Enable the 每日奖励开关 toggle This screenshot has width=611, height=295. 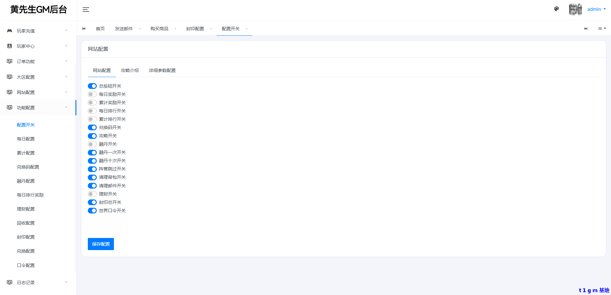point(92,94)
